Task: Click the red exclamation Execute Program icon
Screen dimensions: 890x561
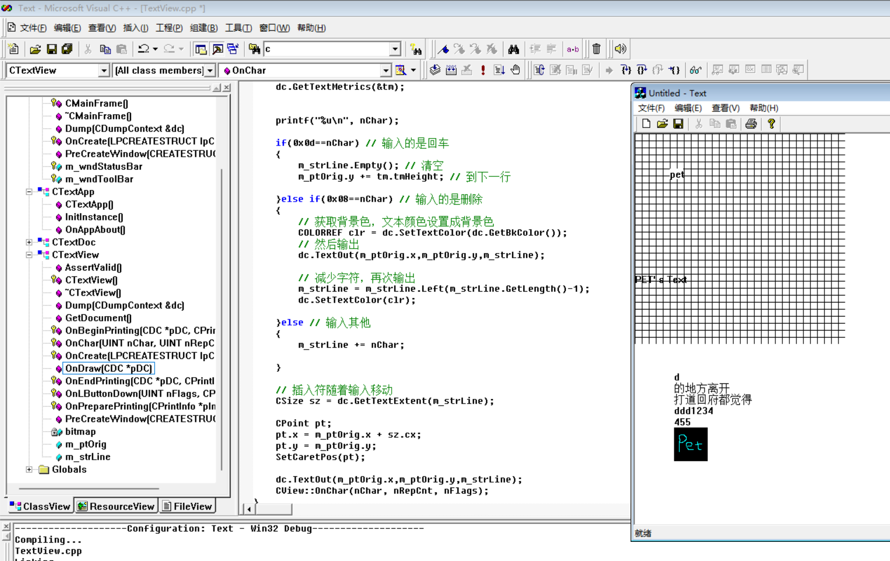Action: tap(483, 70)
